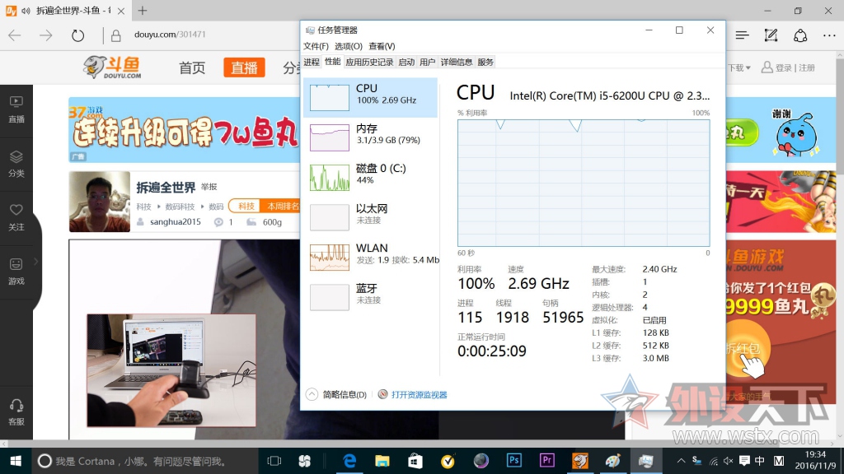Select 以太网 performance entry
The height and width of the screenshot is (474, 844).
click(x=370, y=216)
